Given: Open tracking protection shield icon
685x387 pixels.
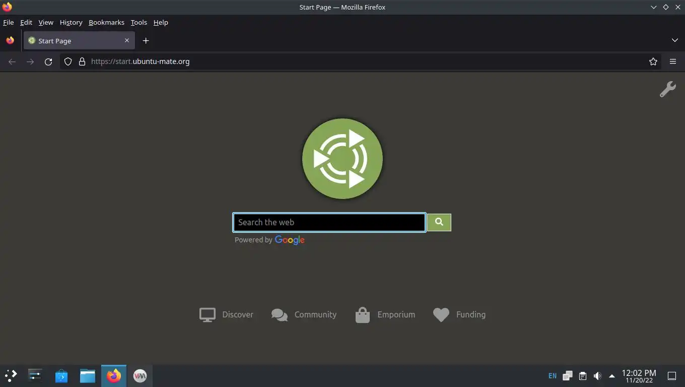Looking at the screenshot, I should (x=68, y=61).
